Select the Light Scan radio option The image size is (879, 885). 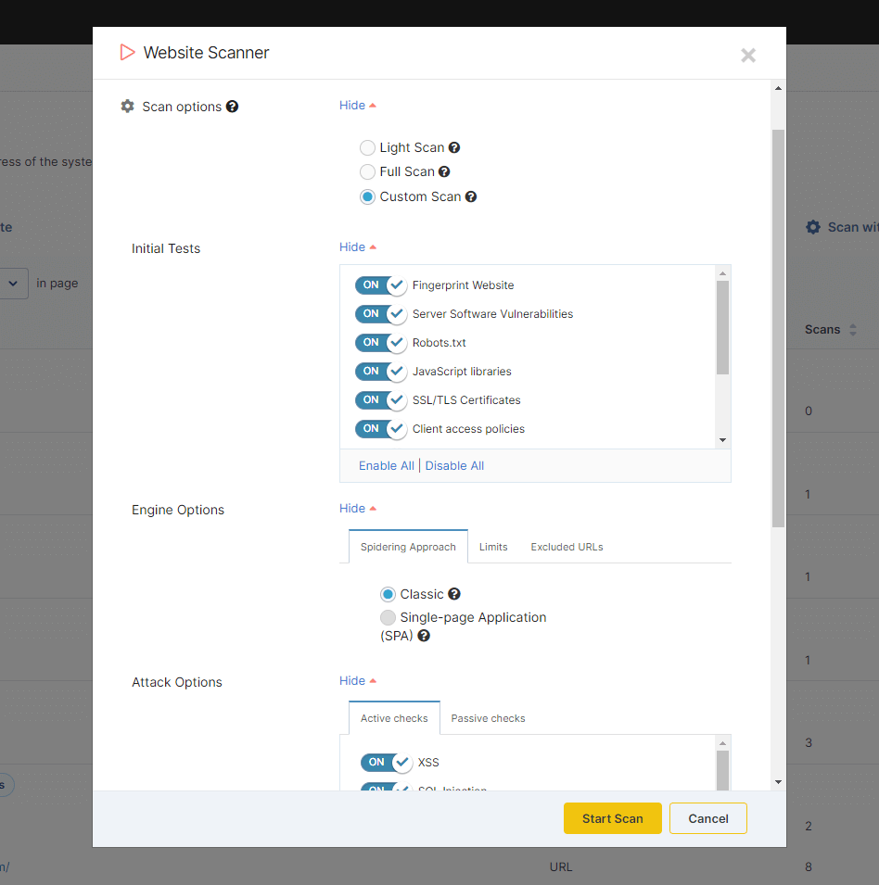click(x=368, y=147)
